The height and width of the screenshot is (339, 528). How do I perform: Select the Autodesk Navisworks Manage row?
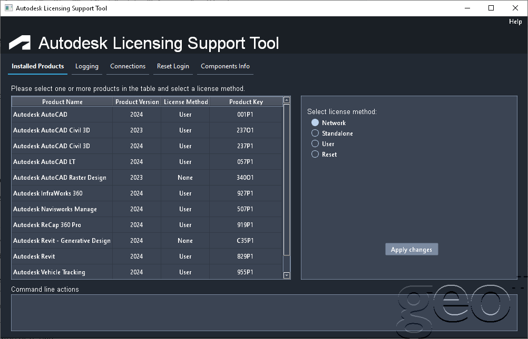pyautogui.click(x=147, y=209)
